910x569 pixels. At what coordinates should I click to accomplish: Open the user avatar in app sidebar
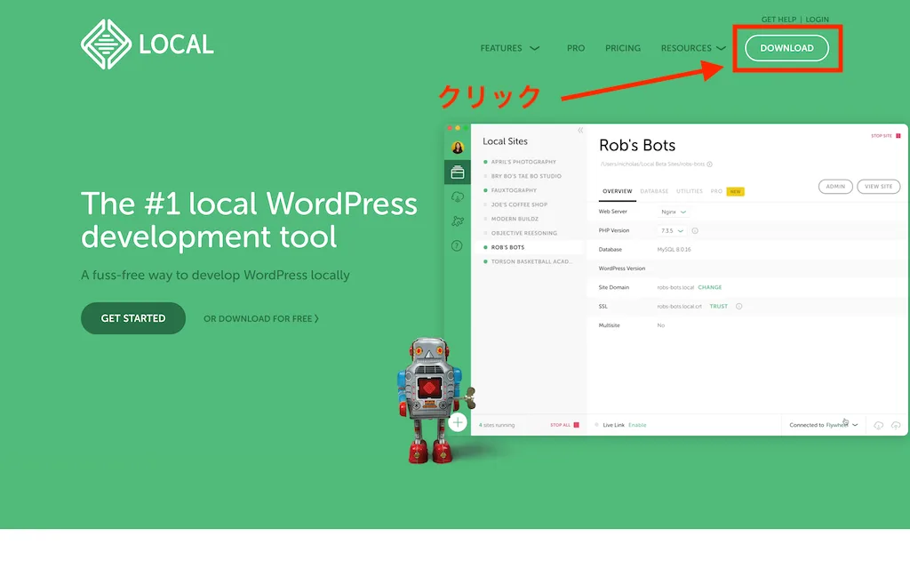[458, 148]
